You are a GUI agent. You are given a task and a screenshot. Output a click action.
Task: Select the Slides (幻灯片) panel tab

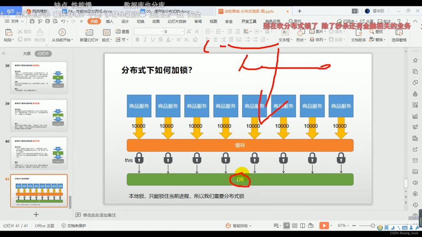pyautogui.click(x=43, y=54)
